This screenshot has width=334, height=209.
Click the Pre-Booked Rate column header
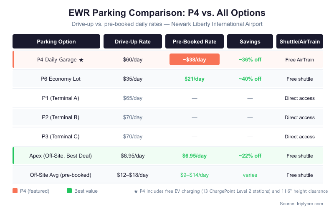(x=194, y=41)
